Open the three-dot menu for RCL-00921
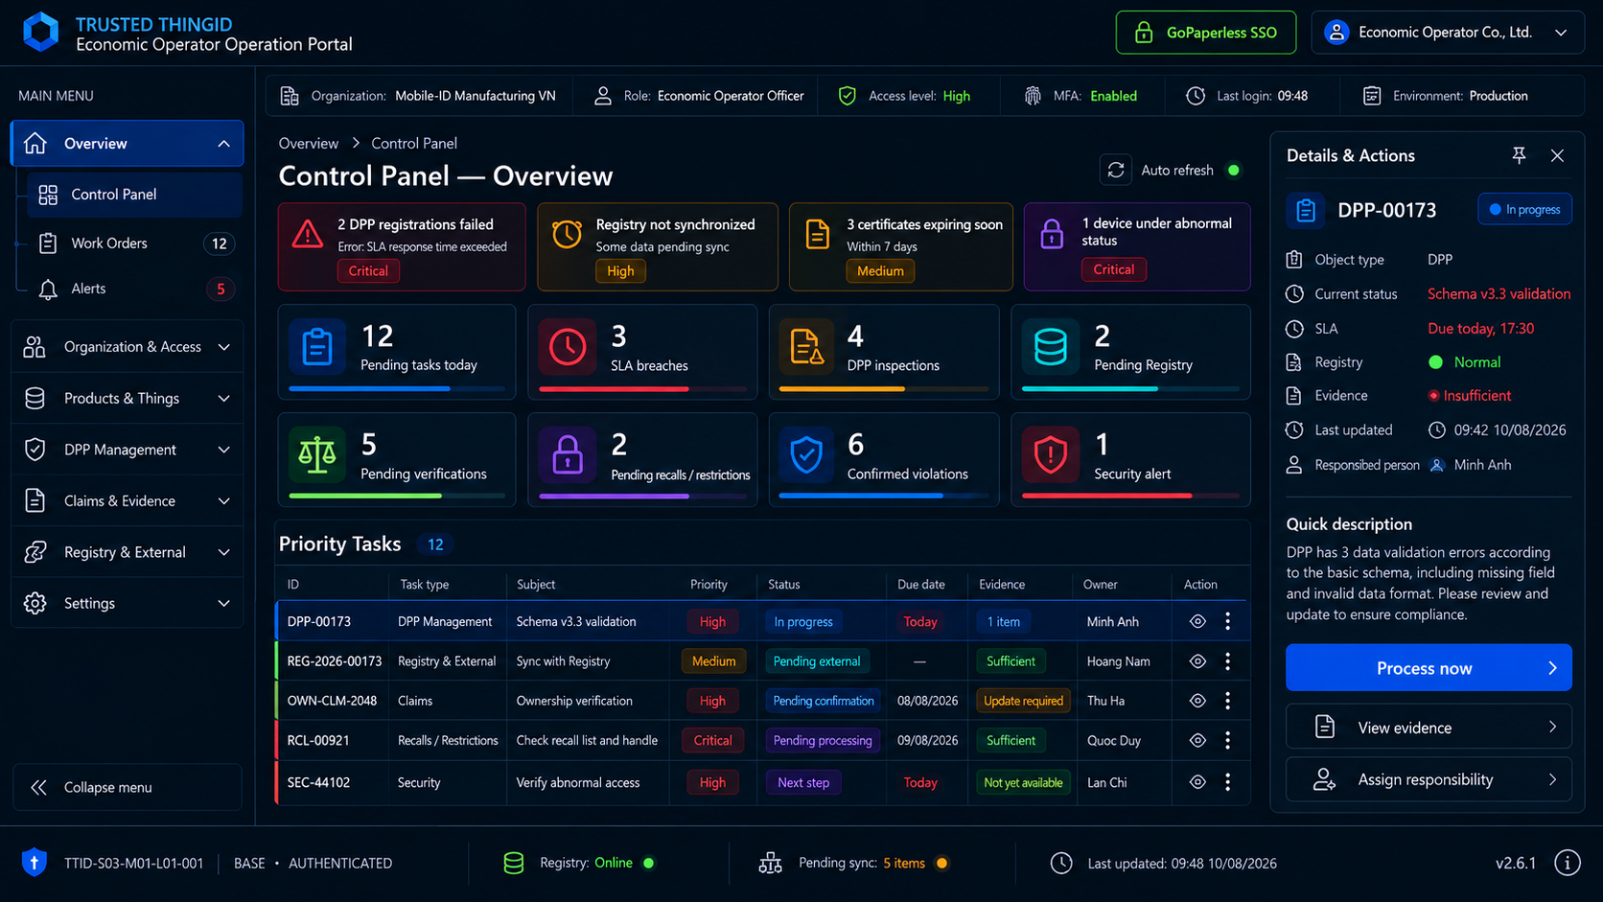The width and height of the screenshot is (1603, 902). (1227, 740)
